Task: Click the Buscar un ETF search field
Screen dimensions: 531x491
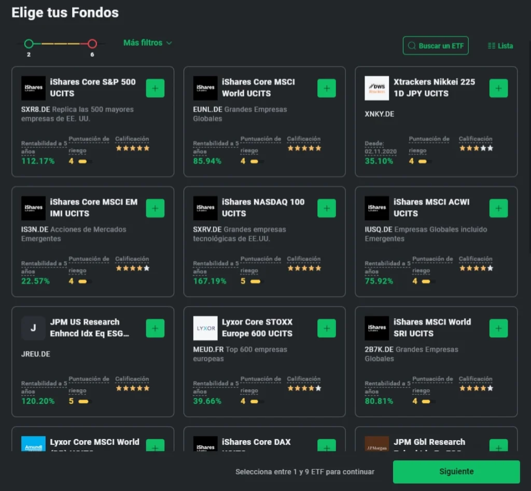Action: coord(436,46)
